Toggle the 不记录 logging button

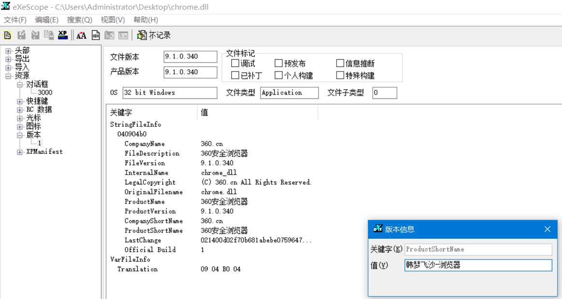pyautogui.click(x=154, y=35)
